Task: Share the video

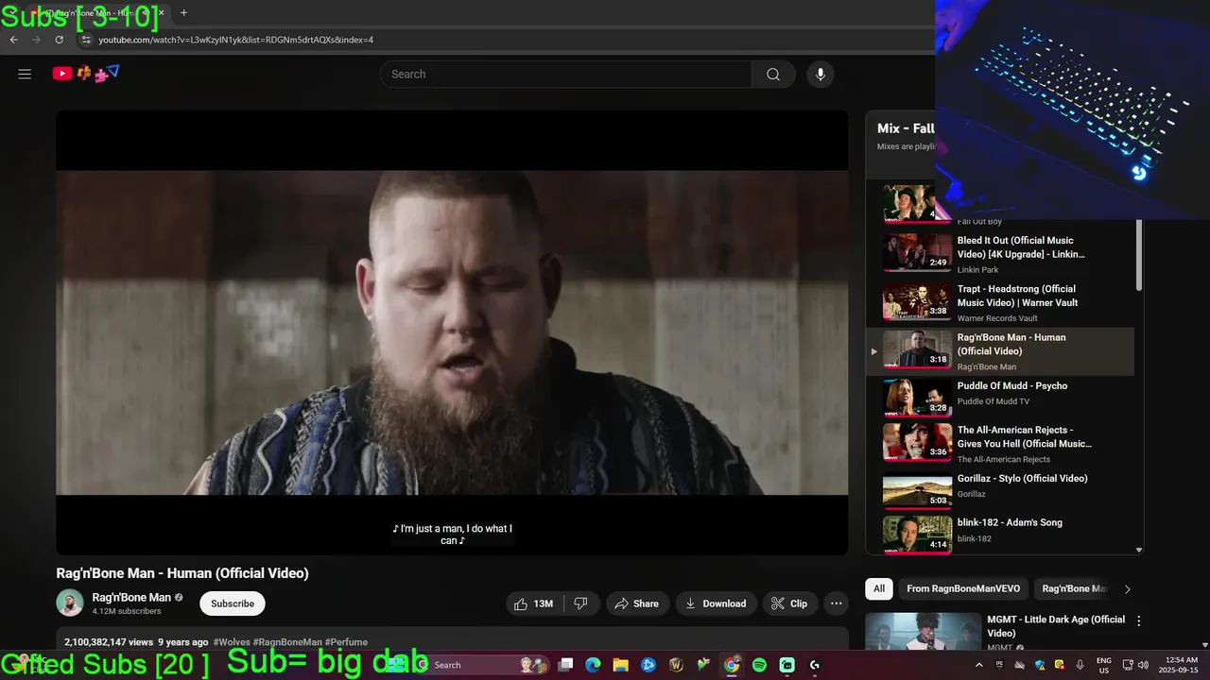Action: coord(636,603)
